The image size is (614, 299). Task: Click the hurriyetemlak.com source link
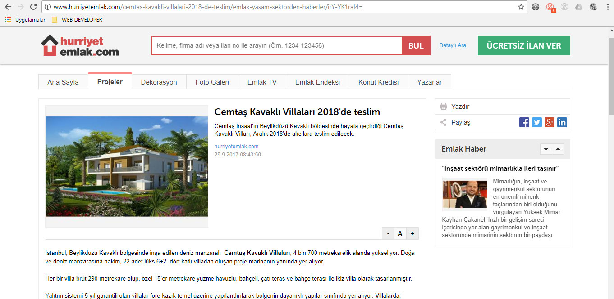pyautogui.click(x=237, y=147)
